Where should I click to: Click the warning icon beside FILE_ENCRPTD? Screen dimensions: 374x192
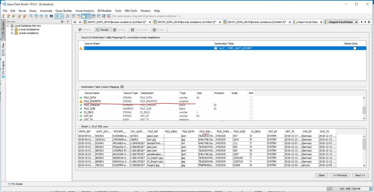point(81,101)
